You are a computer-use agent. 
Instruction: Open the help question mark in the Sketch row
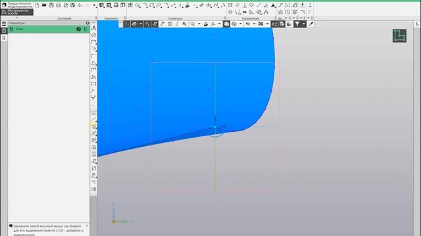(78, 29)
